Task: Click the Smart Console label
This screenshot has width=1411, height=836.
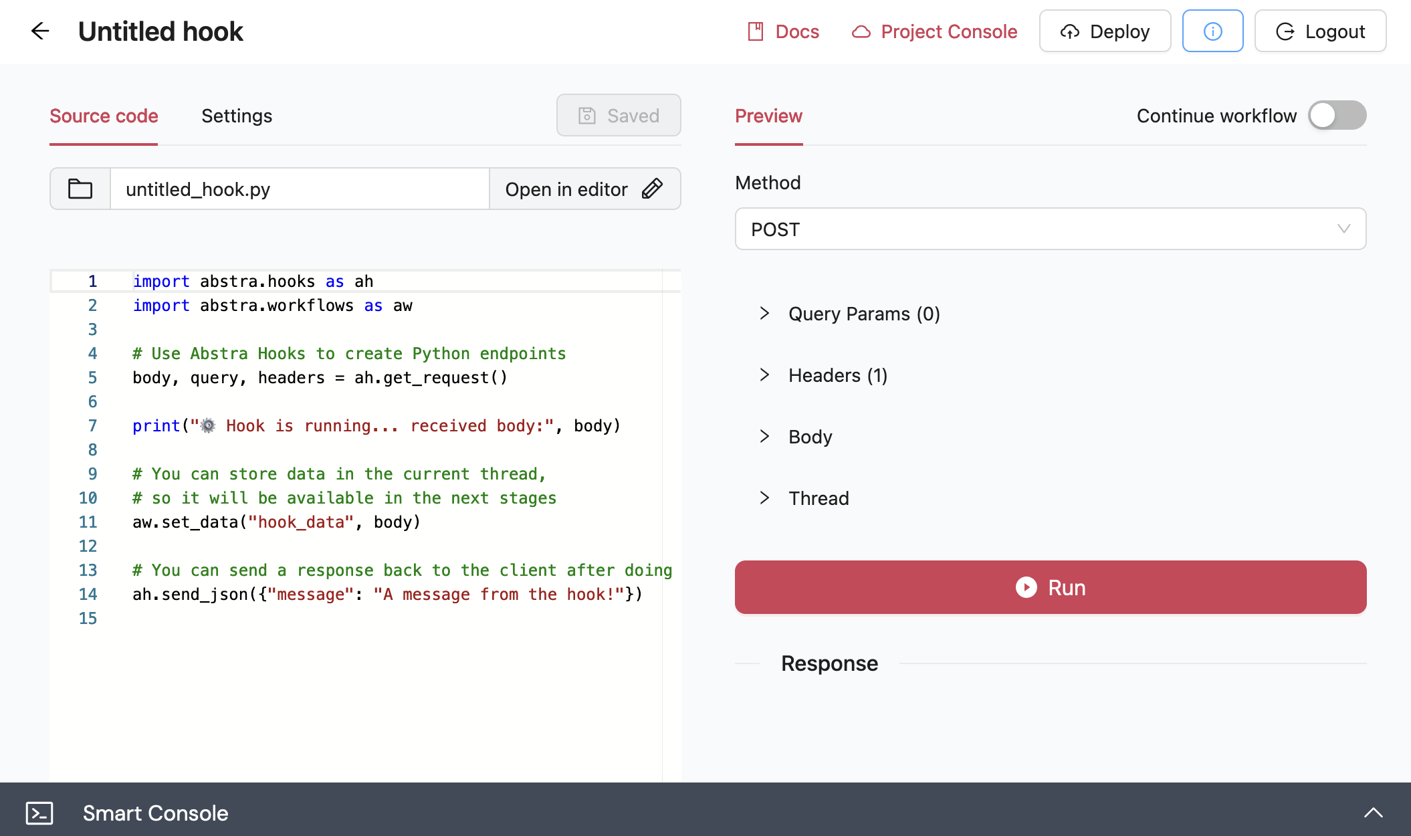Action: click(155, 813)
